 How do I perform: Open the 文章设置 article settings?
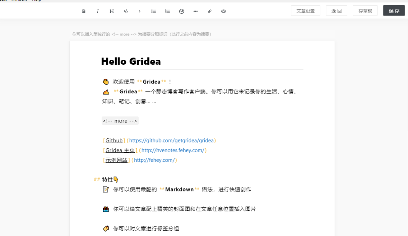pos(306,11)
